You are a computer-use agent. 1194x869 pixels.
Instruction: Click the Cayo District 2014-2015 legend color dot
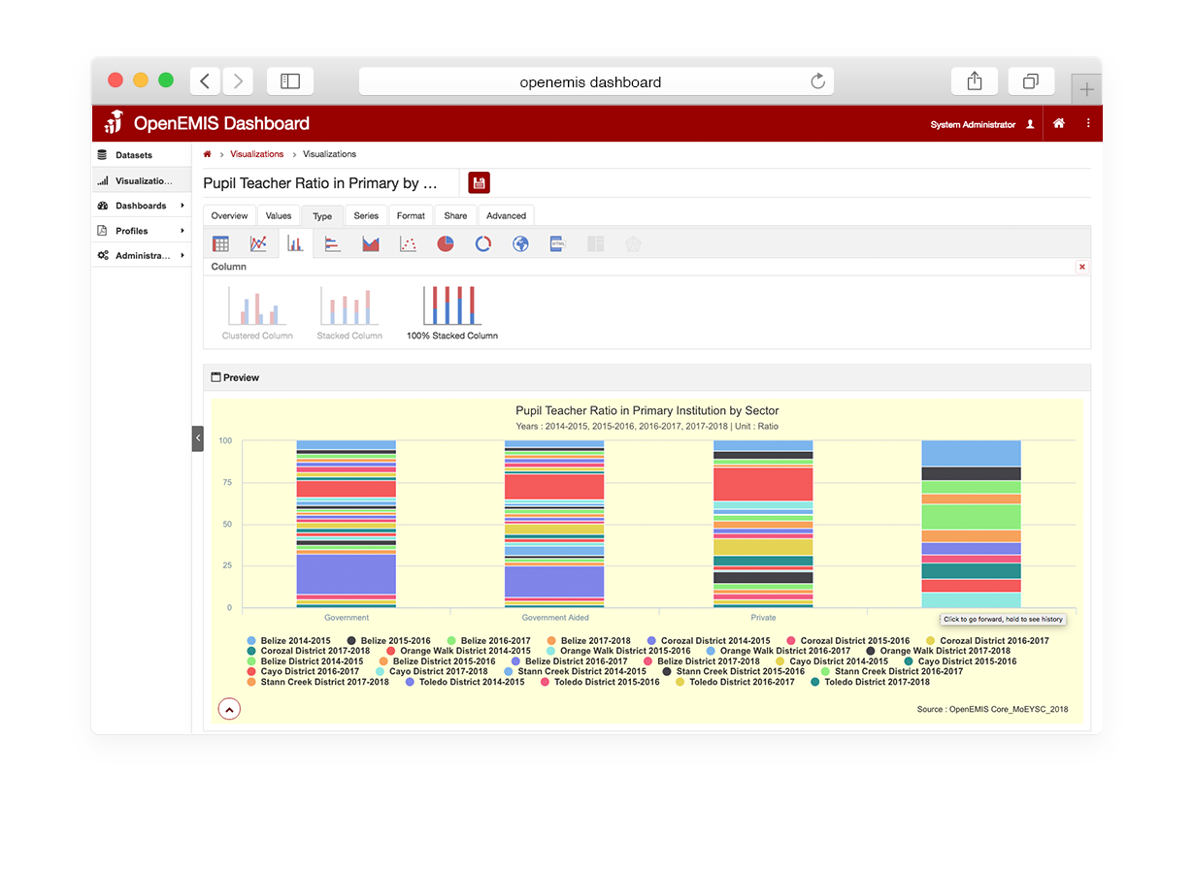[x=780, y=661]
